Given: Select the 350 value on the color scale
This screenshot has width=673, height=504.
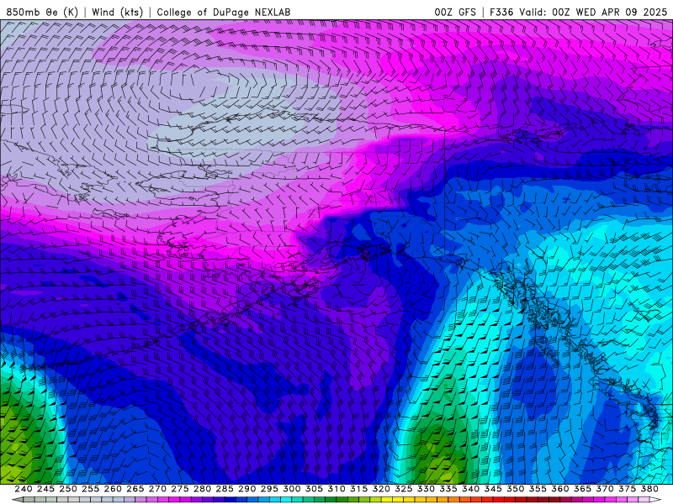Looking at the screenshot, I should [516, 489].
